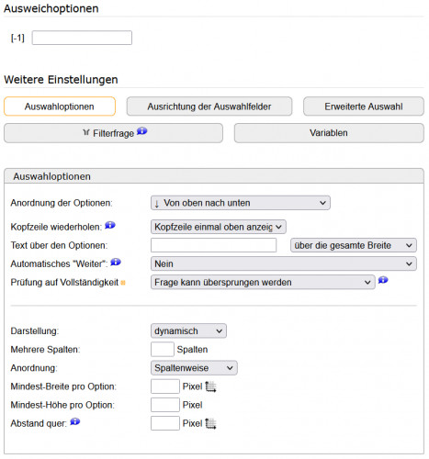Click ruler icon beside Mindest-Breite Pixel field
Screen dimensions: 429x459
(210, 386)
